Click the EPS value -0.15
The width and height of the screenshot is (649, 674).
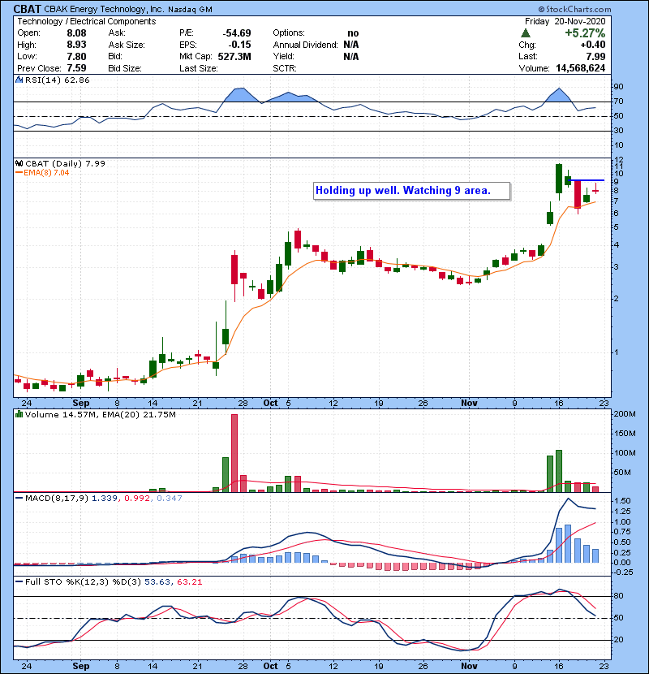tap(239, 45)
